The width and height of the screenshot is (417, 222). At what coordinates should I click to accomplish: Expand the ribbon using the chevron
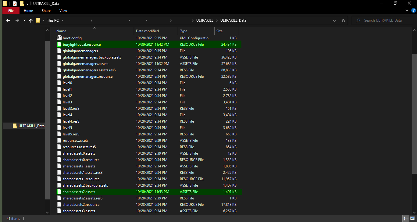[407, 11]
